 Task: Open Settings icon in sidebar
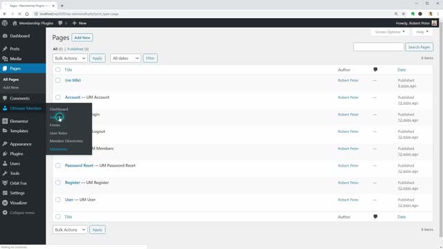tap(5, 193)
